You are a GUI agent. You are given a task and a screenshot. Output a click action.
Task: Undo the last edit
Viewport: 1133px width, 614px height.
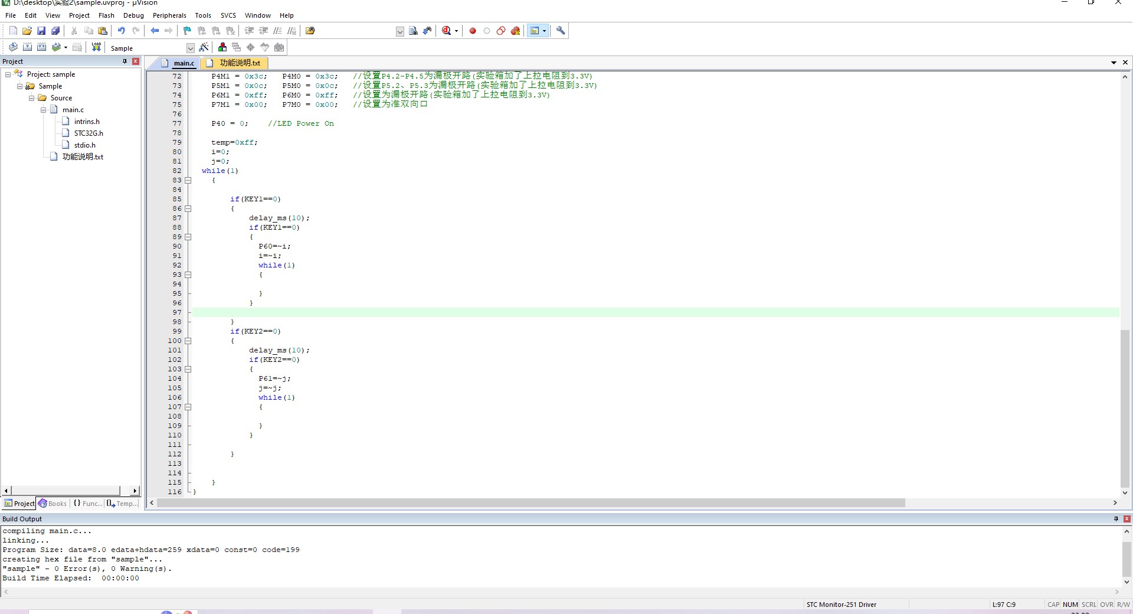[122, 31]
